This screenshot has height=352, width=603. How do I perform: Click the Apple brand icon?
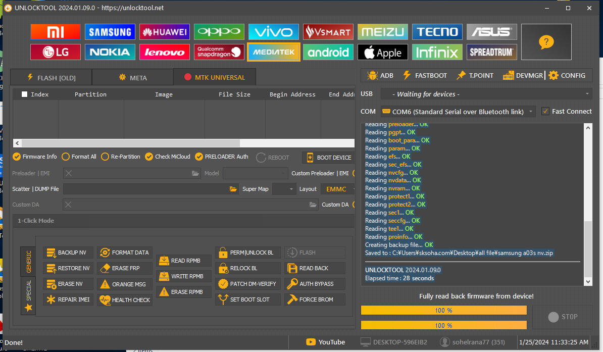pos(383,52)
